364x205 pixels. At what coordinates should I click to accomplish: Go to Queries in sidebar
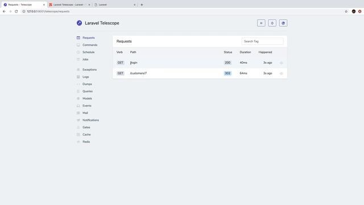[x=88, y=91]
